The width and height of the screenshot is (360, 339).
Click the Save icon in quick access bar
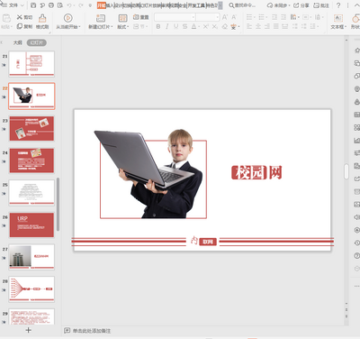33,5
